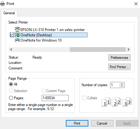Choose the Current Page radio button
The height and width of the screenshot is (129, 140).
click(43, 91)
